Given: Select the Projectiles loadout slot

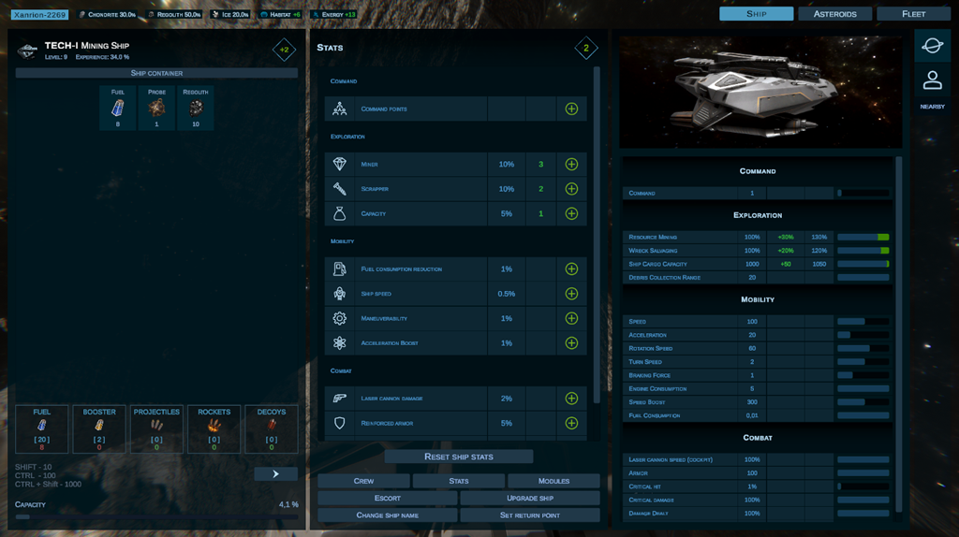Looking at the screenshot, I should click(x=156, y=428).
